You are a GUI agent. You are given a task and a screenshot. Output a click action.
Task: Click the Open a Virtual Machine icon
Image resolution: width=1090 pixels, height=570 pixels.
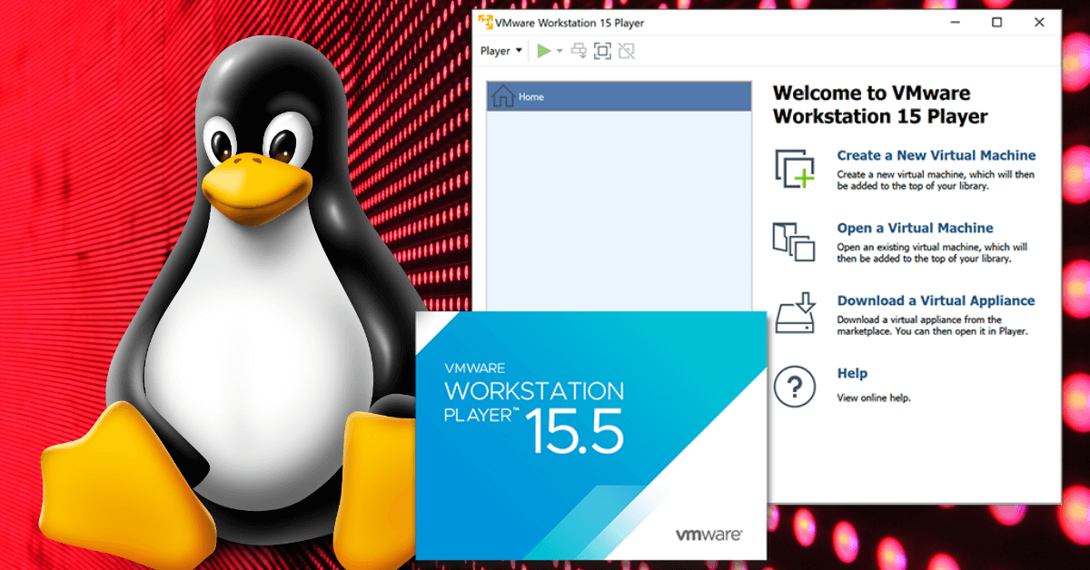click(794, 241)
